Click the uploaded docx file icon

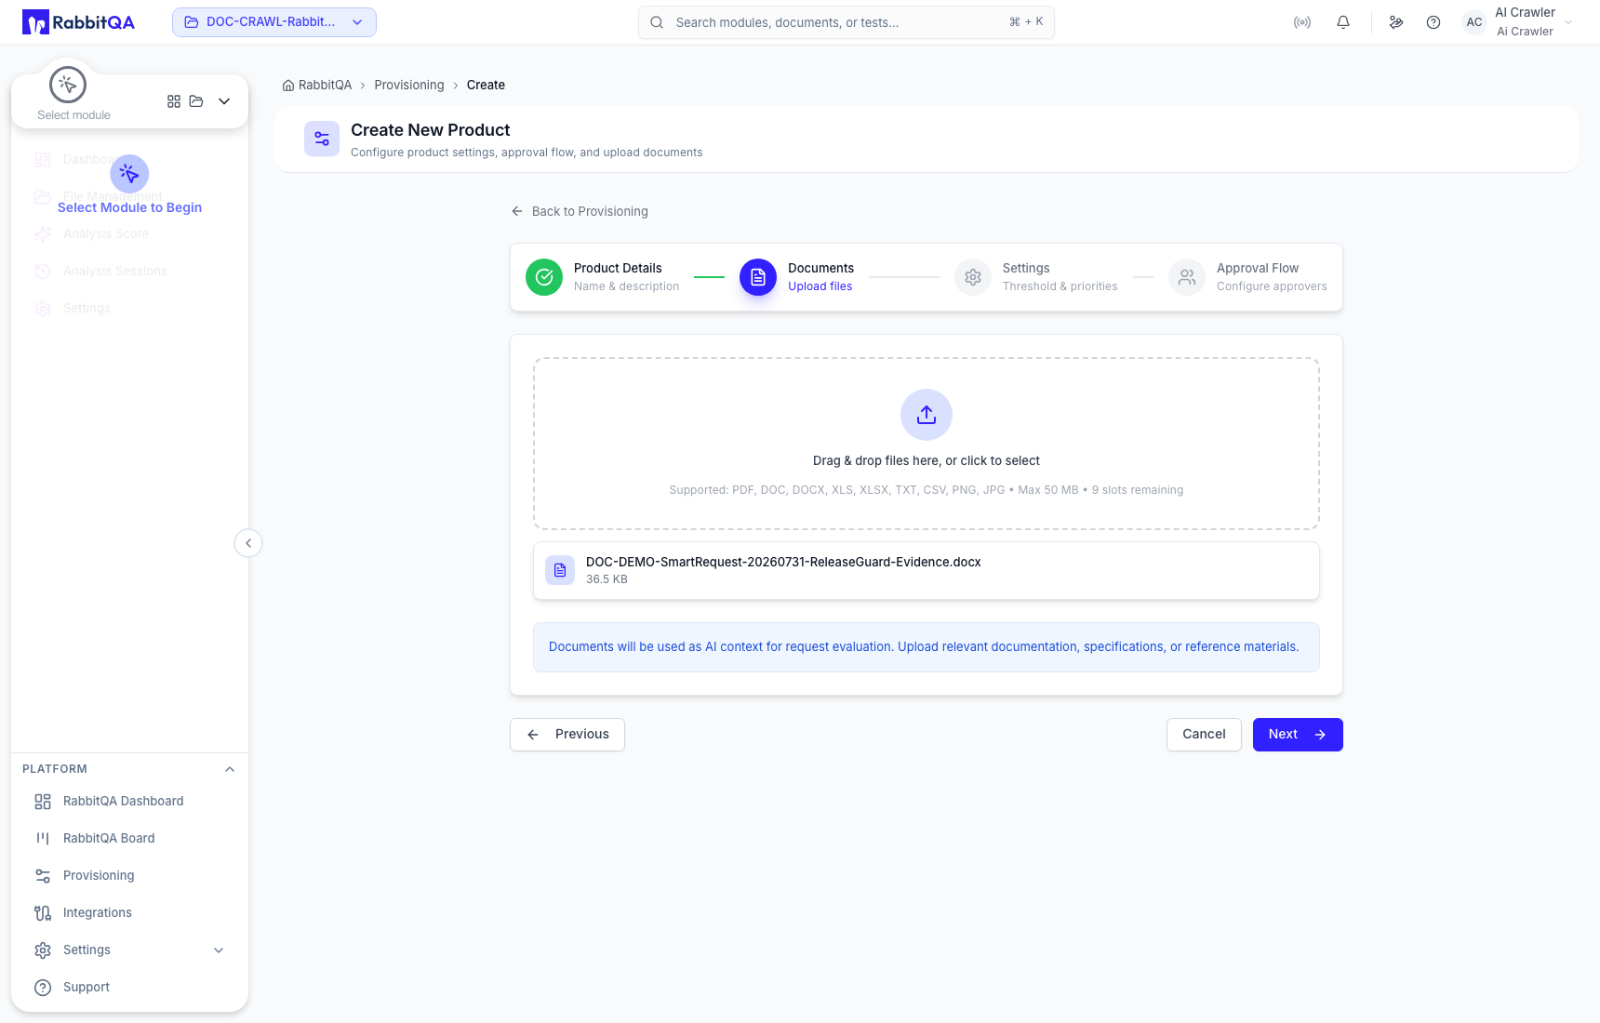coord(560,570)
